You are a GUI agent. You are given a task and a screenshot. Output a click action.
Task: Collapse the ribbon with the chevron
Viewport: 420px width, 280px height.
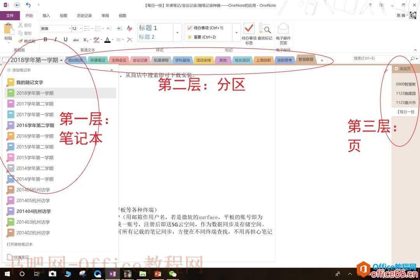point(415,50)
